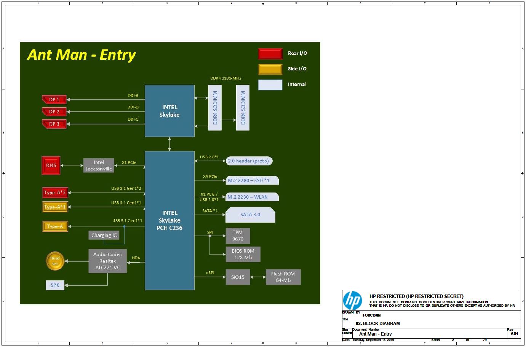526x347 pixels.
Task: Click the HDA bus label
Action: pos(136,258)
